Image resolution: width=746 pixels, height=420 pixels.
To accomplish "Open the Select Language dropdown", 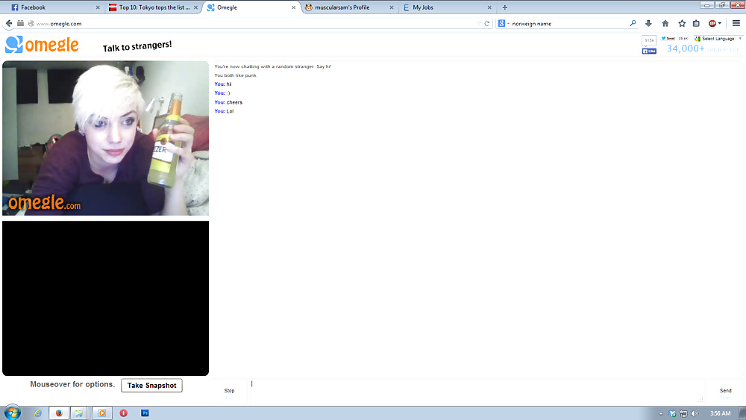I will (x=718, y=39).
